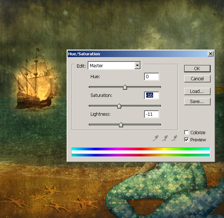Click the Saturation value field
Image resolution: width=224 pixels, height=218 pixels.
click(x=152, y=95)
